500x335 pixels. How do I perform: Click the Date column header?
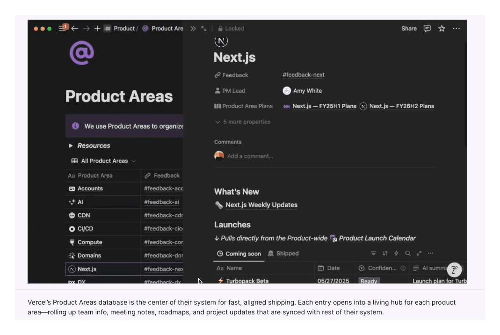pyautogui.click(x=334, y=268)
